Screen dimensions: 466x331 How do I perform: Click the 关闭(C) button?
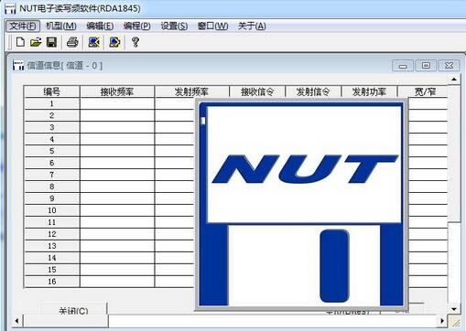73,309
